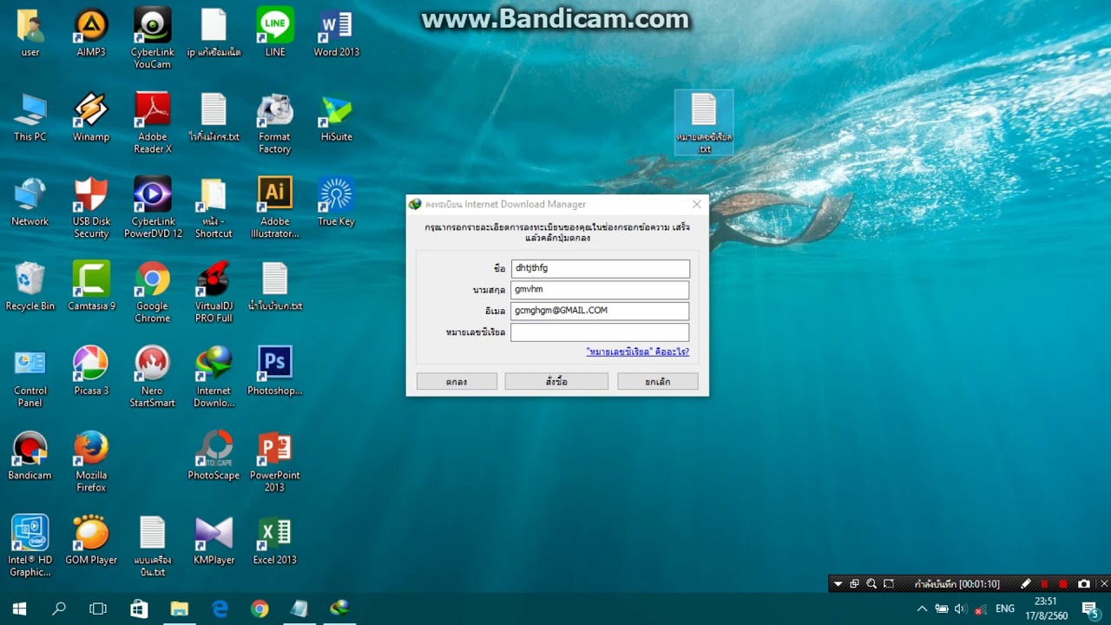Open CyberLink PowerDVD 12 icon

point(153,208)
